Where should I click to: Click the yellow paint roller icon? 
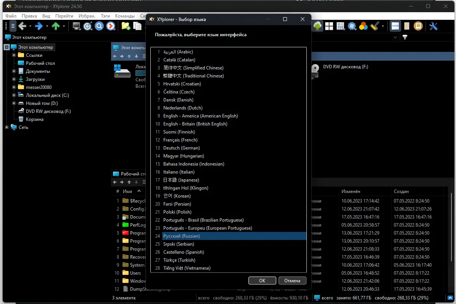click(375, 26)
